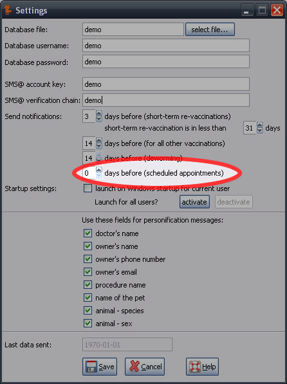Image resolution: width=287 pixels, height=384 pixels.
Task: Increase scheduled appointments days with up arrow
Action: [x=98, y=170]
